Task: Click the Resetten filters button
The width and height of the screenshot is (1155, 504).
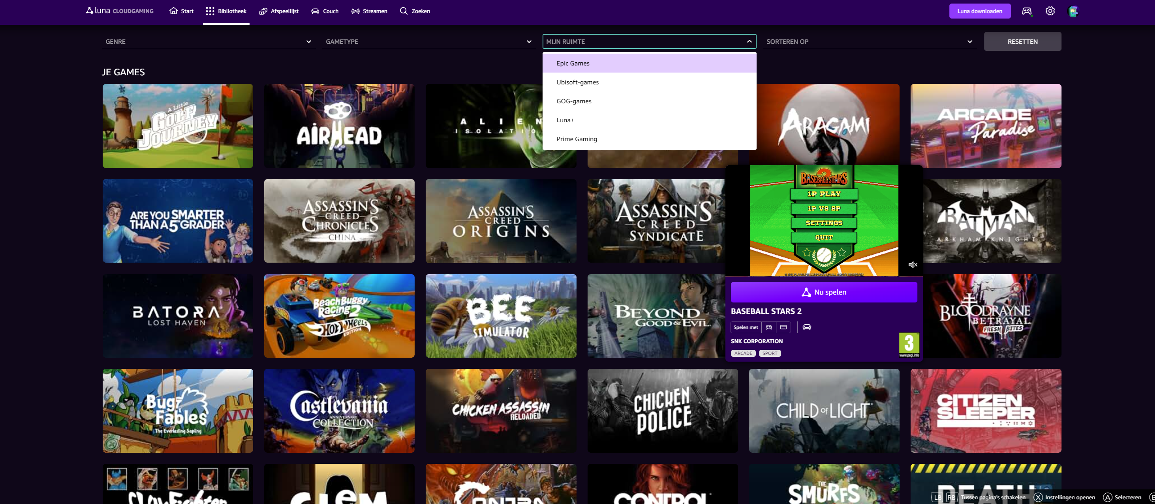Action: point(1022,41)
